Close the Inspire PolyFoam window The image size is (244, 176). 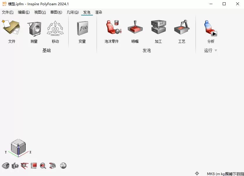tap(238, 4)
